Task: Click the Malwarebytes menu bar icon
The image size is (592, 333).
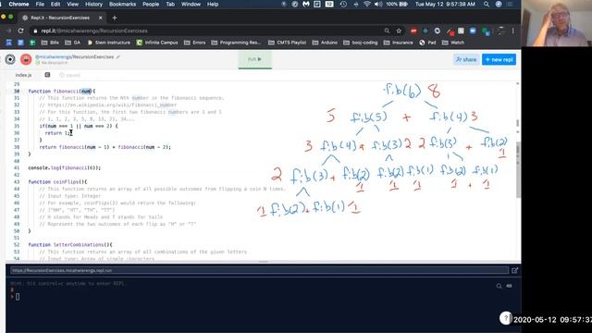Action: 306,4
